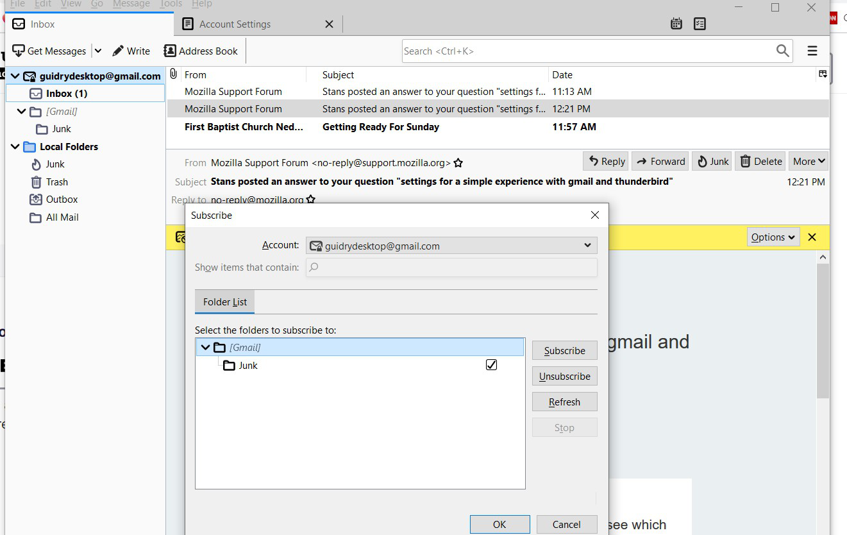Open the Get Messages dropdown arrow

tap(97, 51)
